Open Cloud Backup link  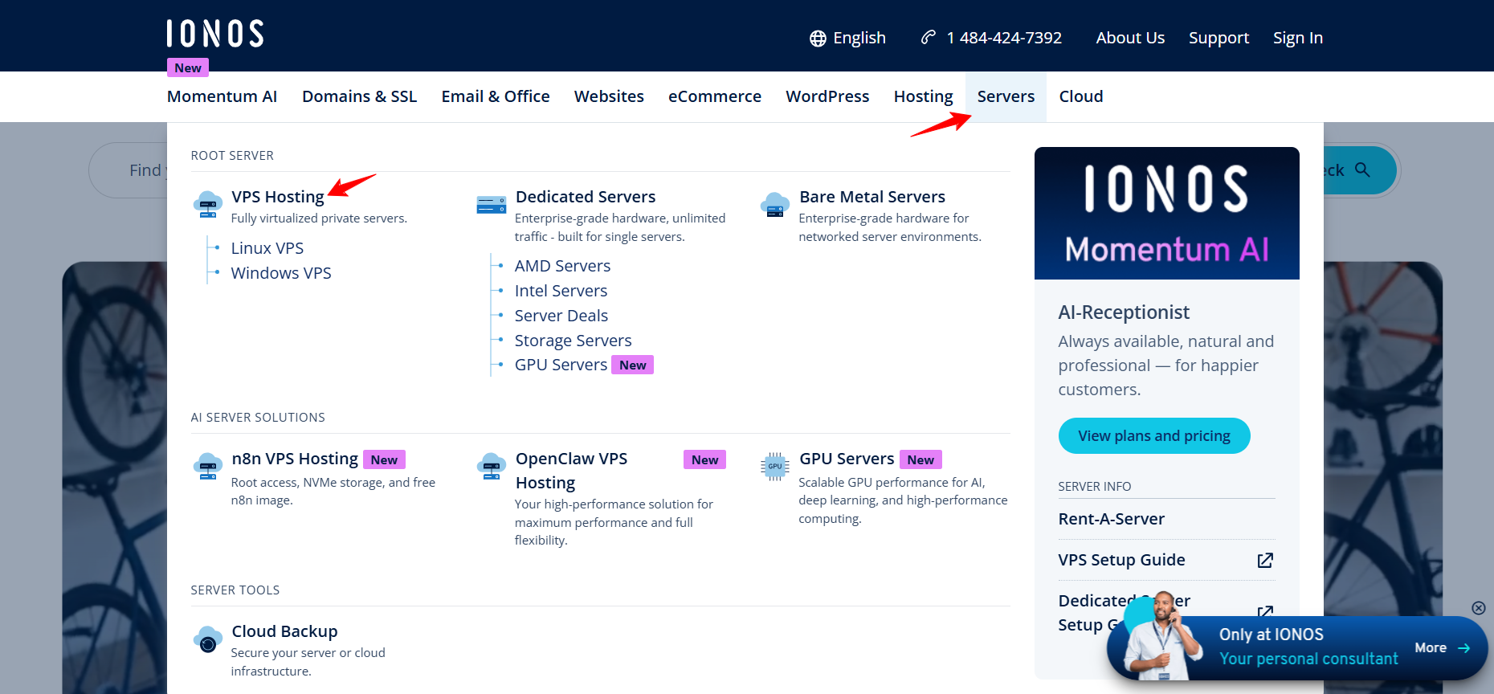284,631
